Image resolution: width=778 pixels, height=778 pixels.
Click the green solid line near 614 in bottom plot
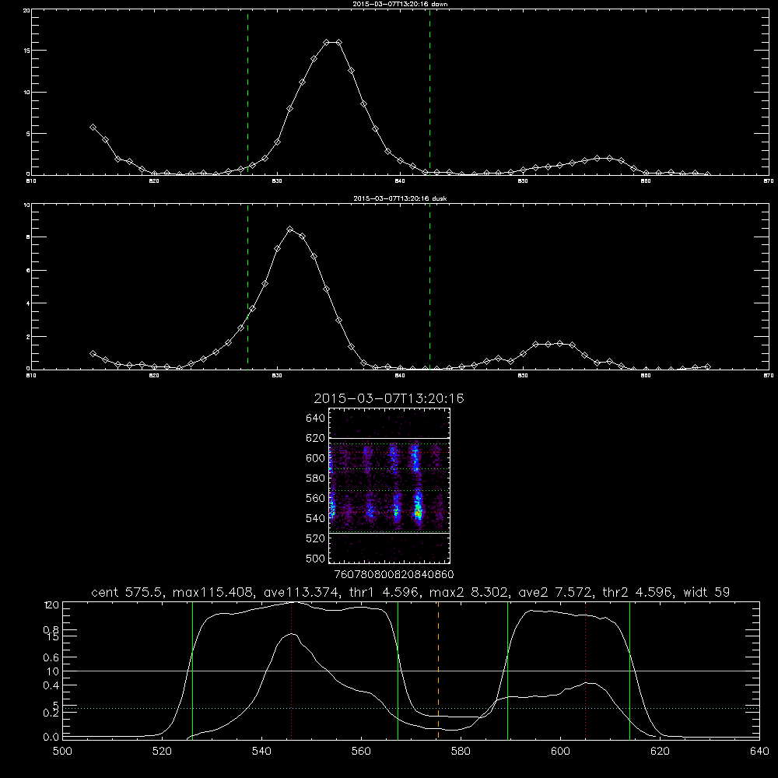click(x=629, y=670)
